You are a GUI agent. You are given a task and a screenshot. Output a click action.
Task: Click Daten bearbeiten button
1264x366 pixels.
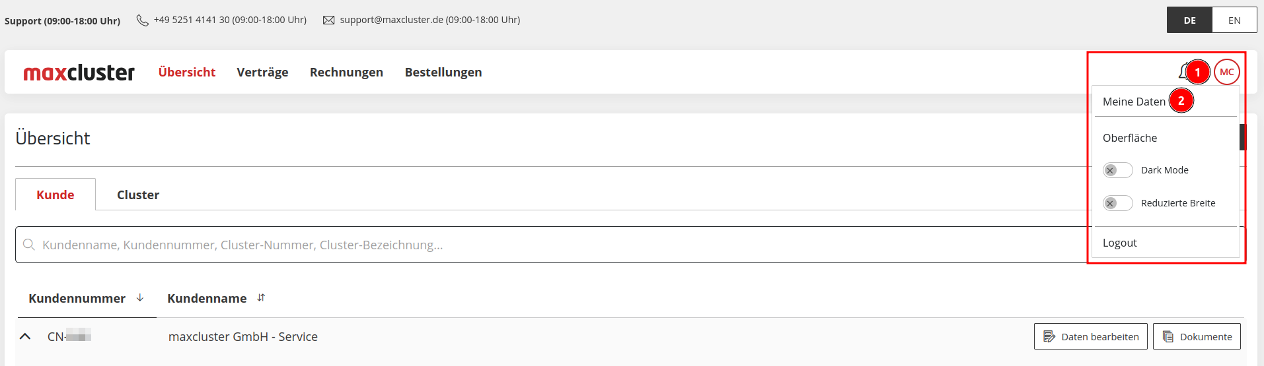pos(1091,336)
